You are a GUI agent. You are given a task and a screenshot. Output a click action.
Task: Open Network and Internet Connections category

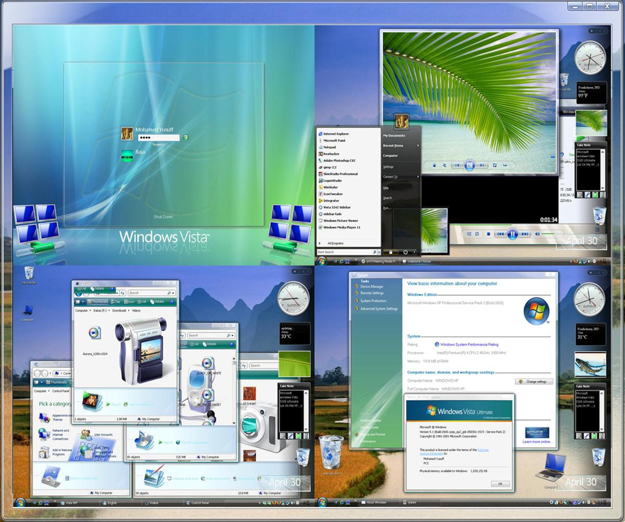point(54,435)
